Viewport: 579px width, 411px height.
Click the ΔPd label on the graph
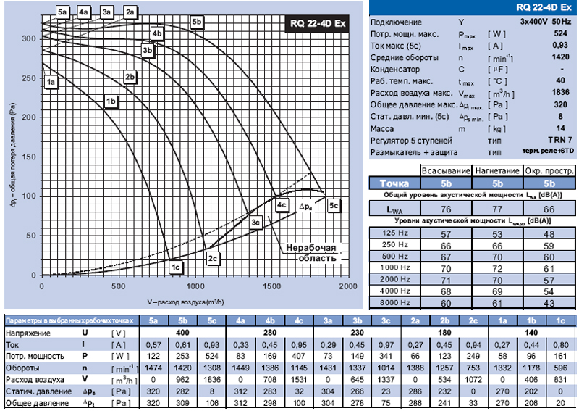pos(307,207)
